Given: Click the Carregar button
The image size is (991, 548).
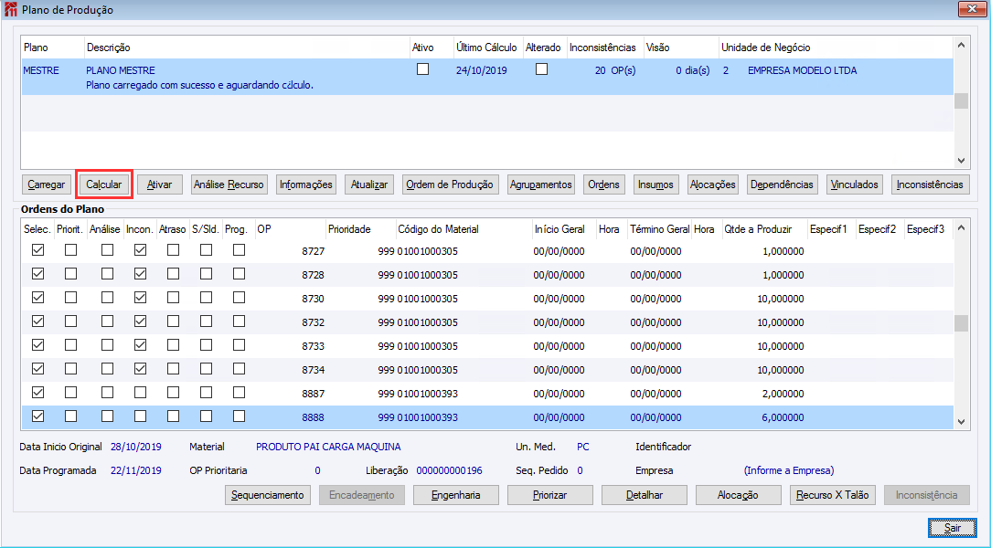Looking at the screenshot, I should point(46,184).
